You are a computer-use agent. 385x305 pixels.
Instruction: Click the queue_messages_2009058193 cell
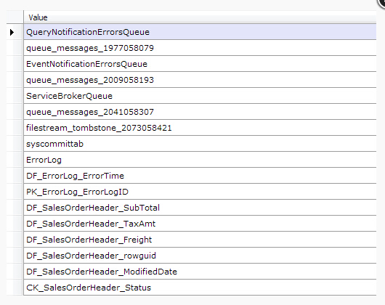(200, 80)
